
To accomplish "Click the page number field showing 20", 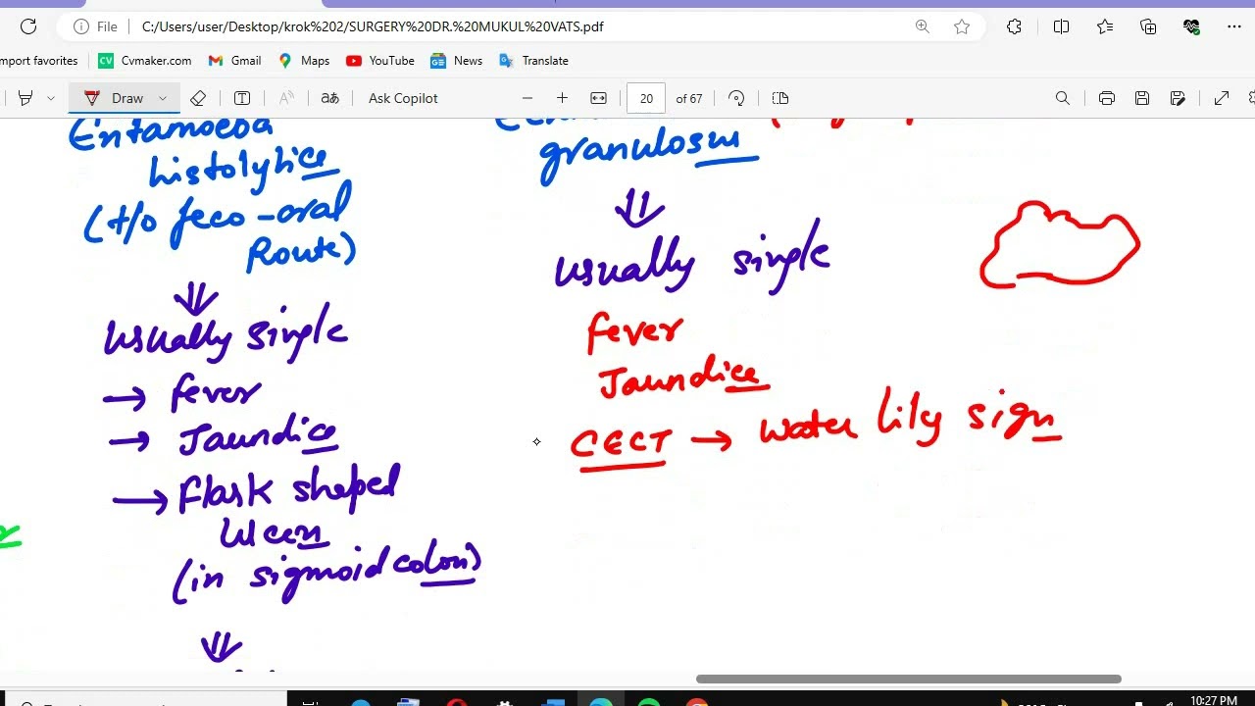I will click(x=646, y=98).
